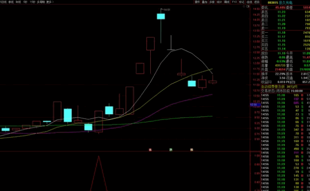Click the 换手 value 22.29%
This screenshot has width=310, height=191.
[280, 74]
